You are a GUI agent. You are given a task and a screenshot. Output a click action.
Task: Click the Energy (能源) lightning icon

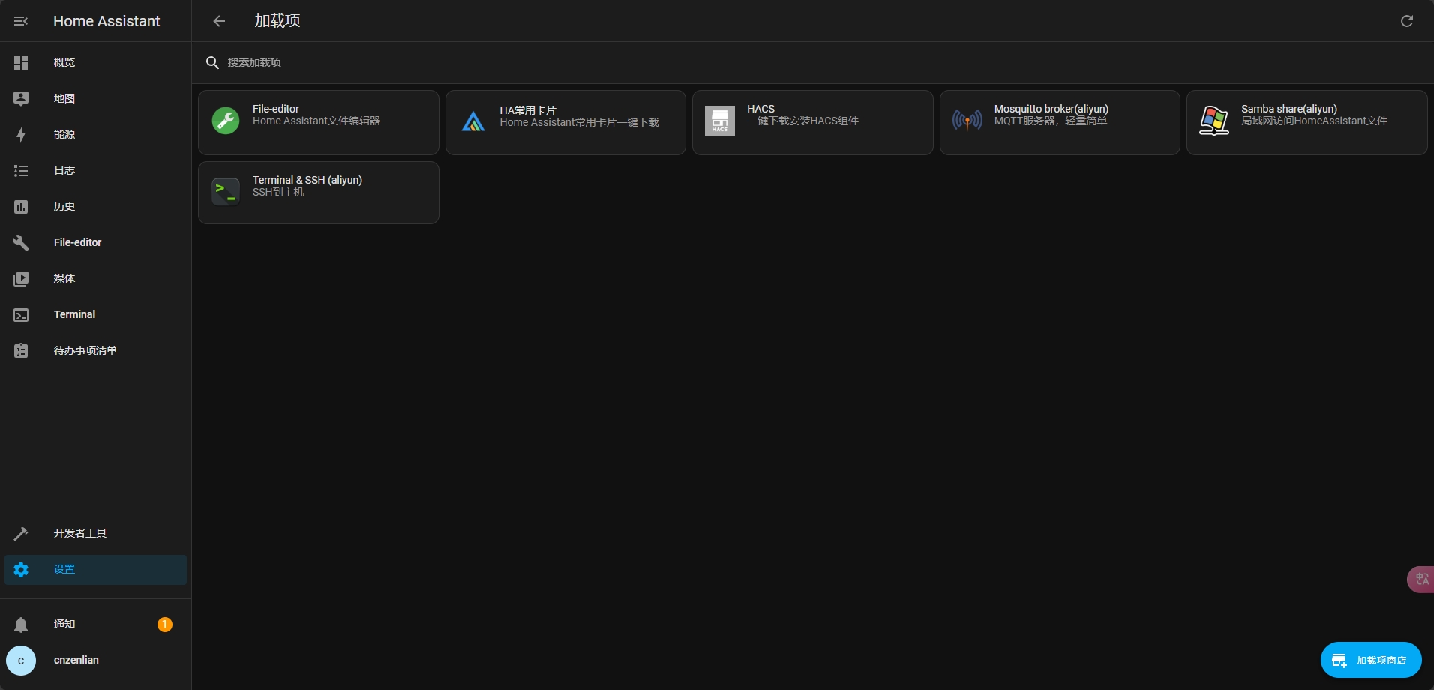click(x=21, y=134)
